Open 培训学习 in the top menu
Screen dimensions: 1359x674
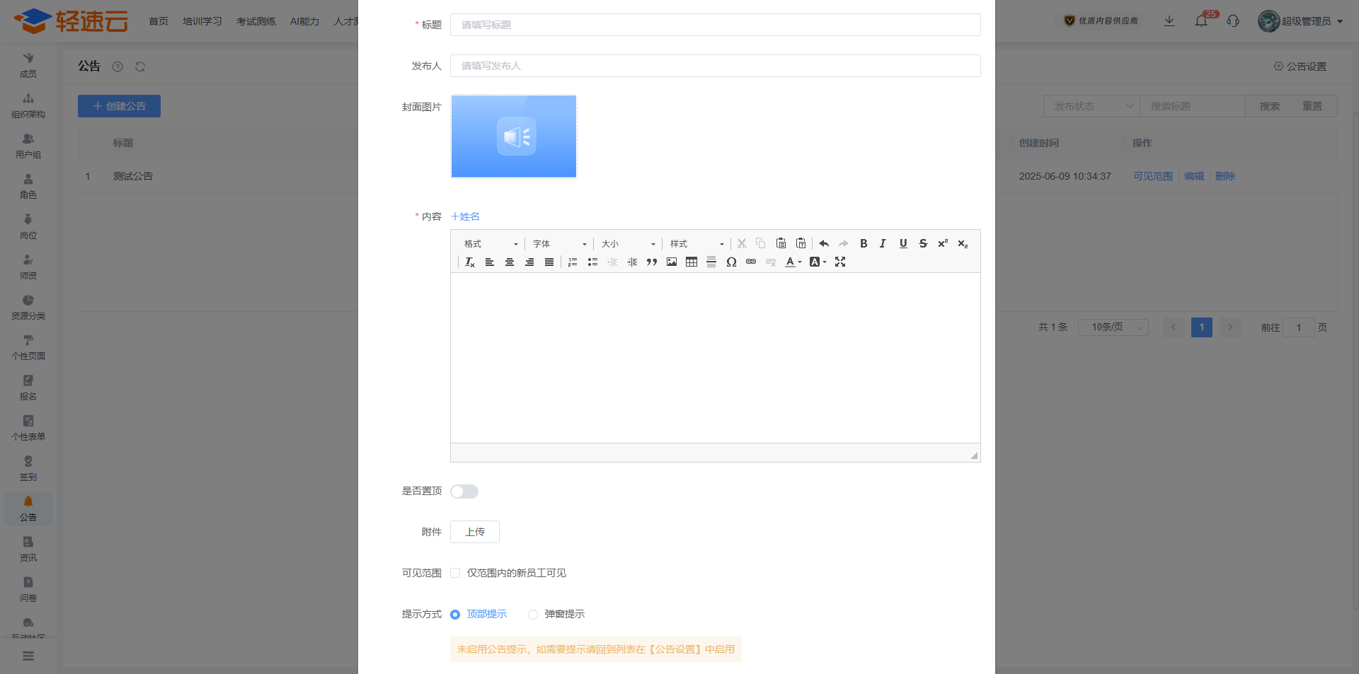click(202, 21)
